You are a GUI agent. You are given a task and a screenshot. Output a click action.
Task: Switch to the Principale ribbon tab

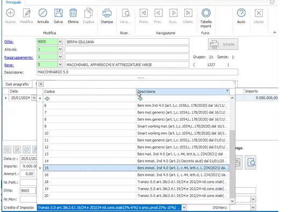[x=13, y=3]
